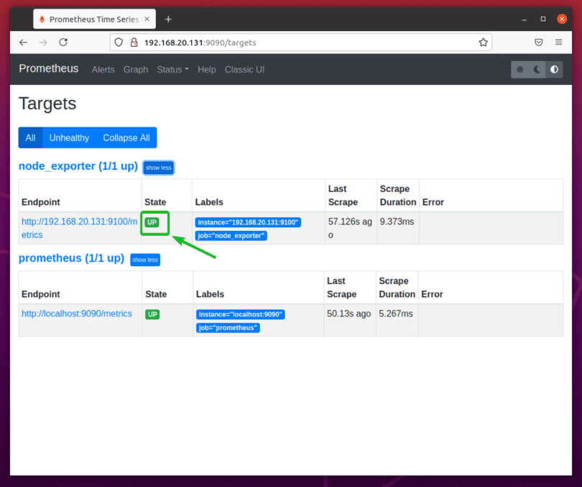The height and width of the screenshot is (487, 582).
Task: Click the Collapse All button
Action: (126, 138)
